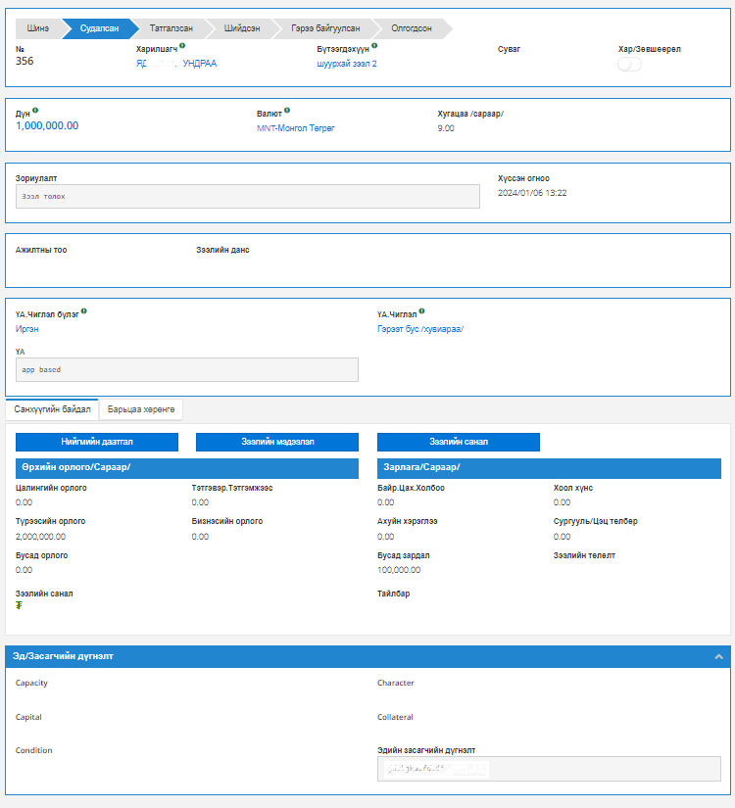Click the Зээлийн данс label
The height and width of the screenshot is (808, 735).
tap(222, 250)
